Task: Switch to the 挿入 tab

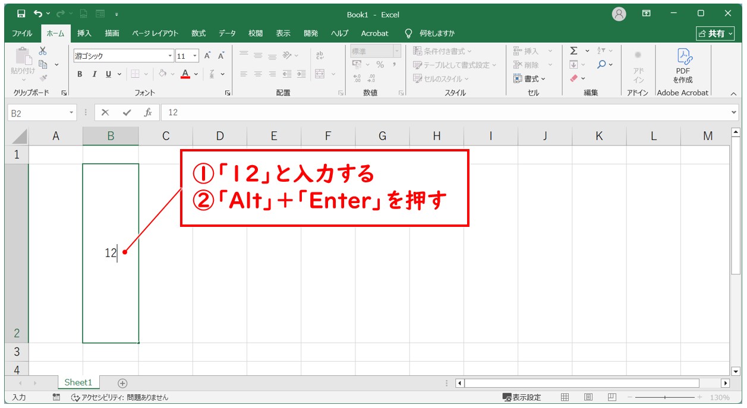Action: pos(84,33)
